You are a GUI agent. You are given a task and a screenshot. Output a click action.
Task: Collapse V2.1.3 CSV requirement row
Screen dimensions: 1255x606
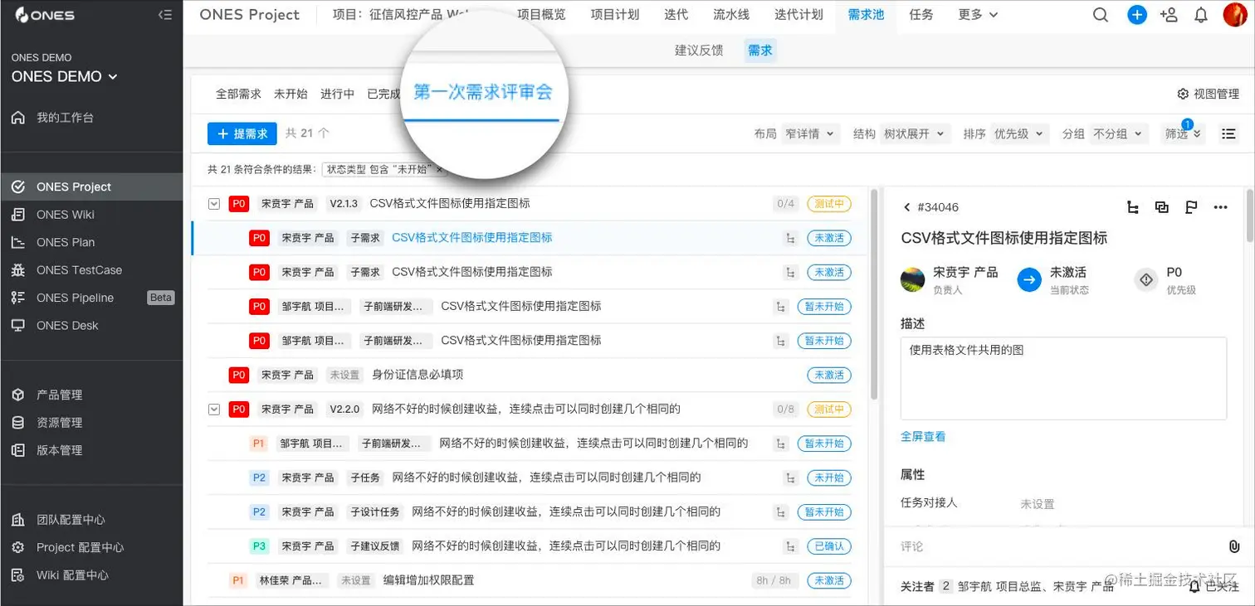(x=214, y=203)
